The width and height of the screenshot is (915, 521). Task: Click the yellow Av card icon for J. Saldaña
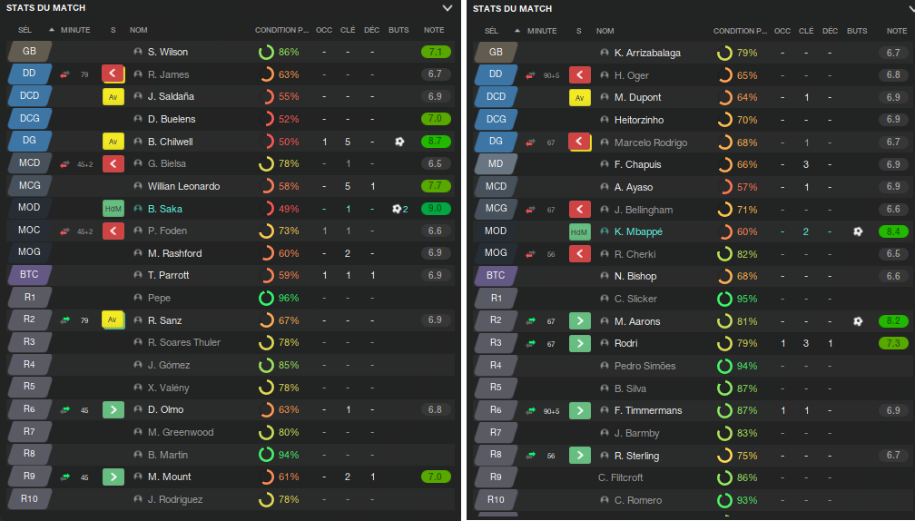113,96
